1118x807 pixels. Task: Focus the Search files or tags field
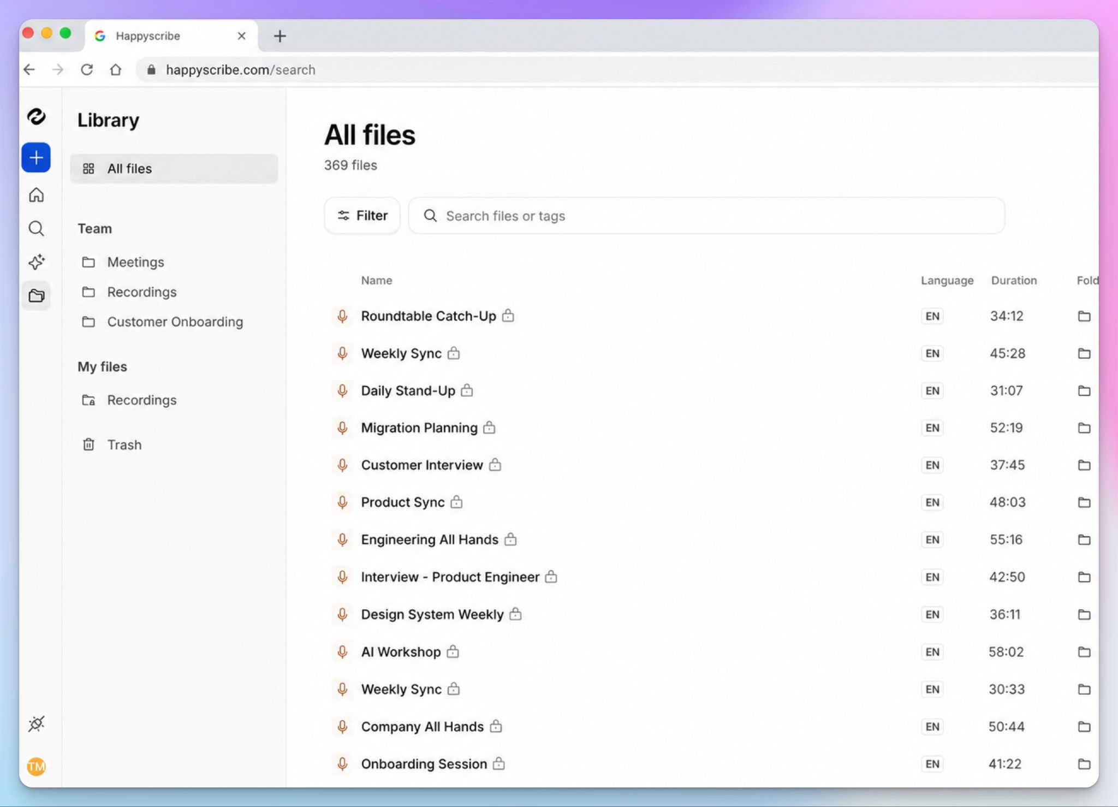(x=707, y=216)
